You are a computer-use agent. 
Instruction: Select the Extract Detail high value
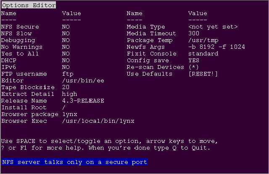point(69,94)
